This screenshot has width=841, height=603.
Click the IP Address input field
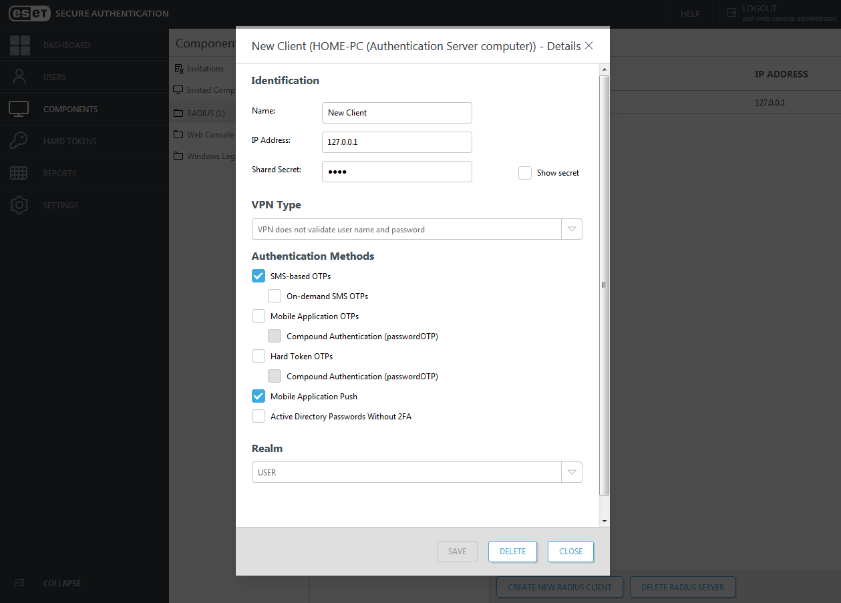[397, 142]
